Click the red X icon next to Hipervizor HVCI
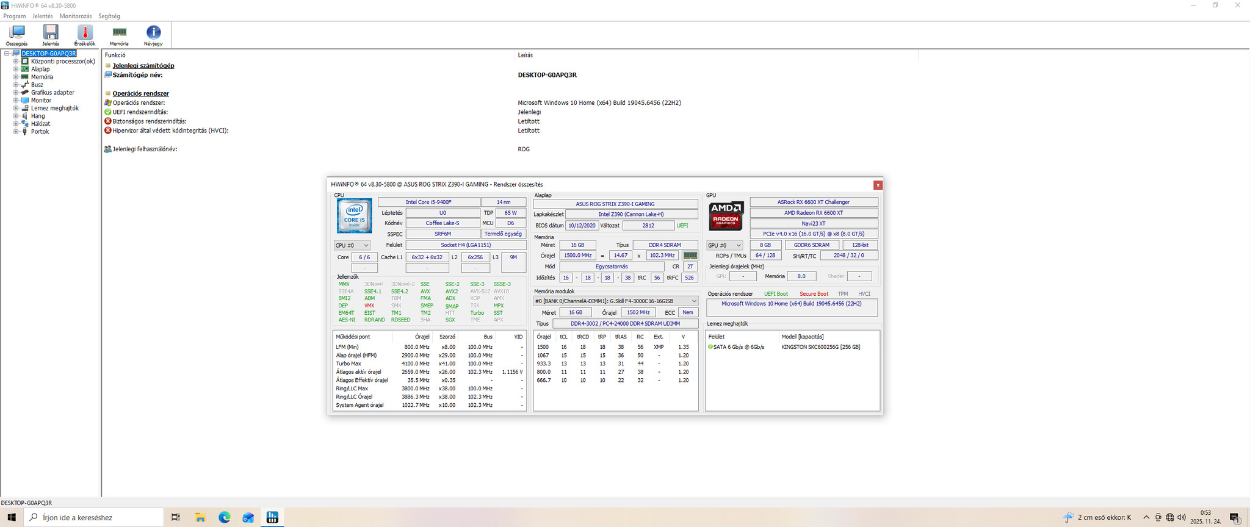The image size is (1250, 527). pos(108,131)
